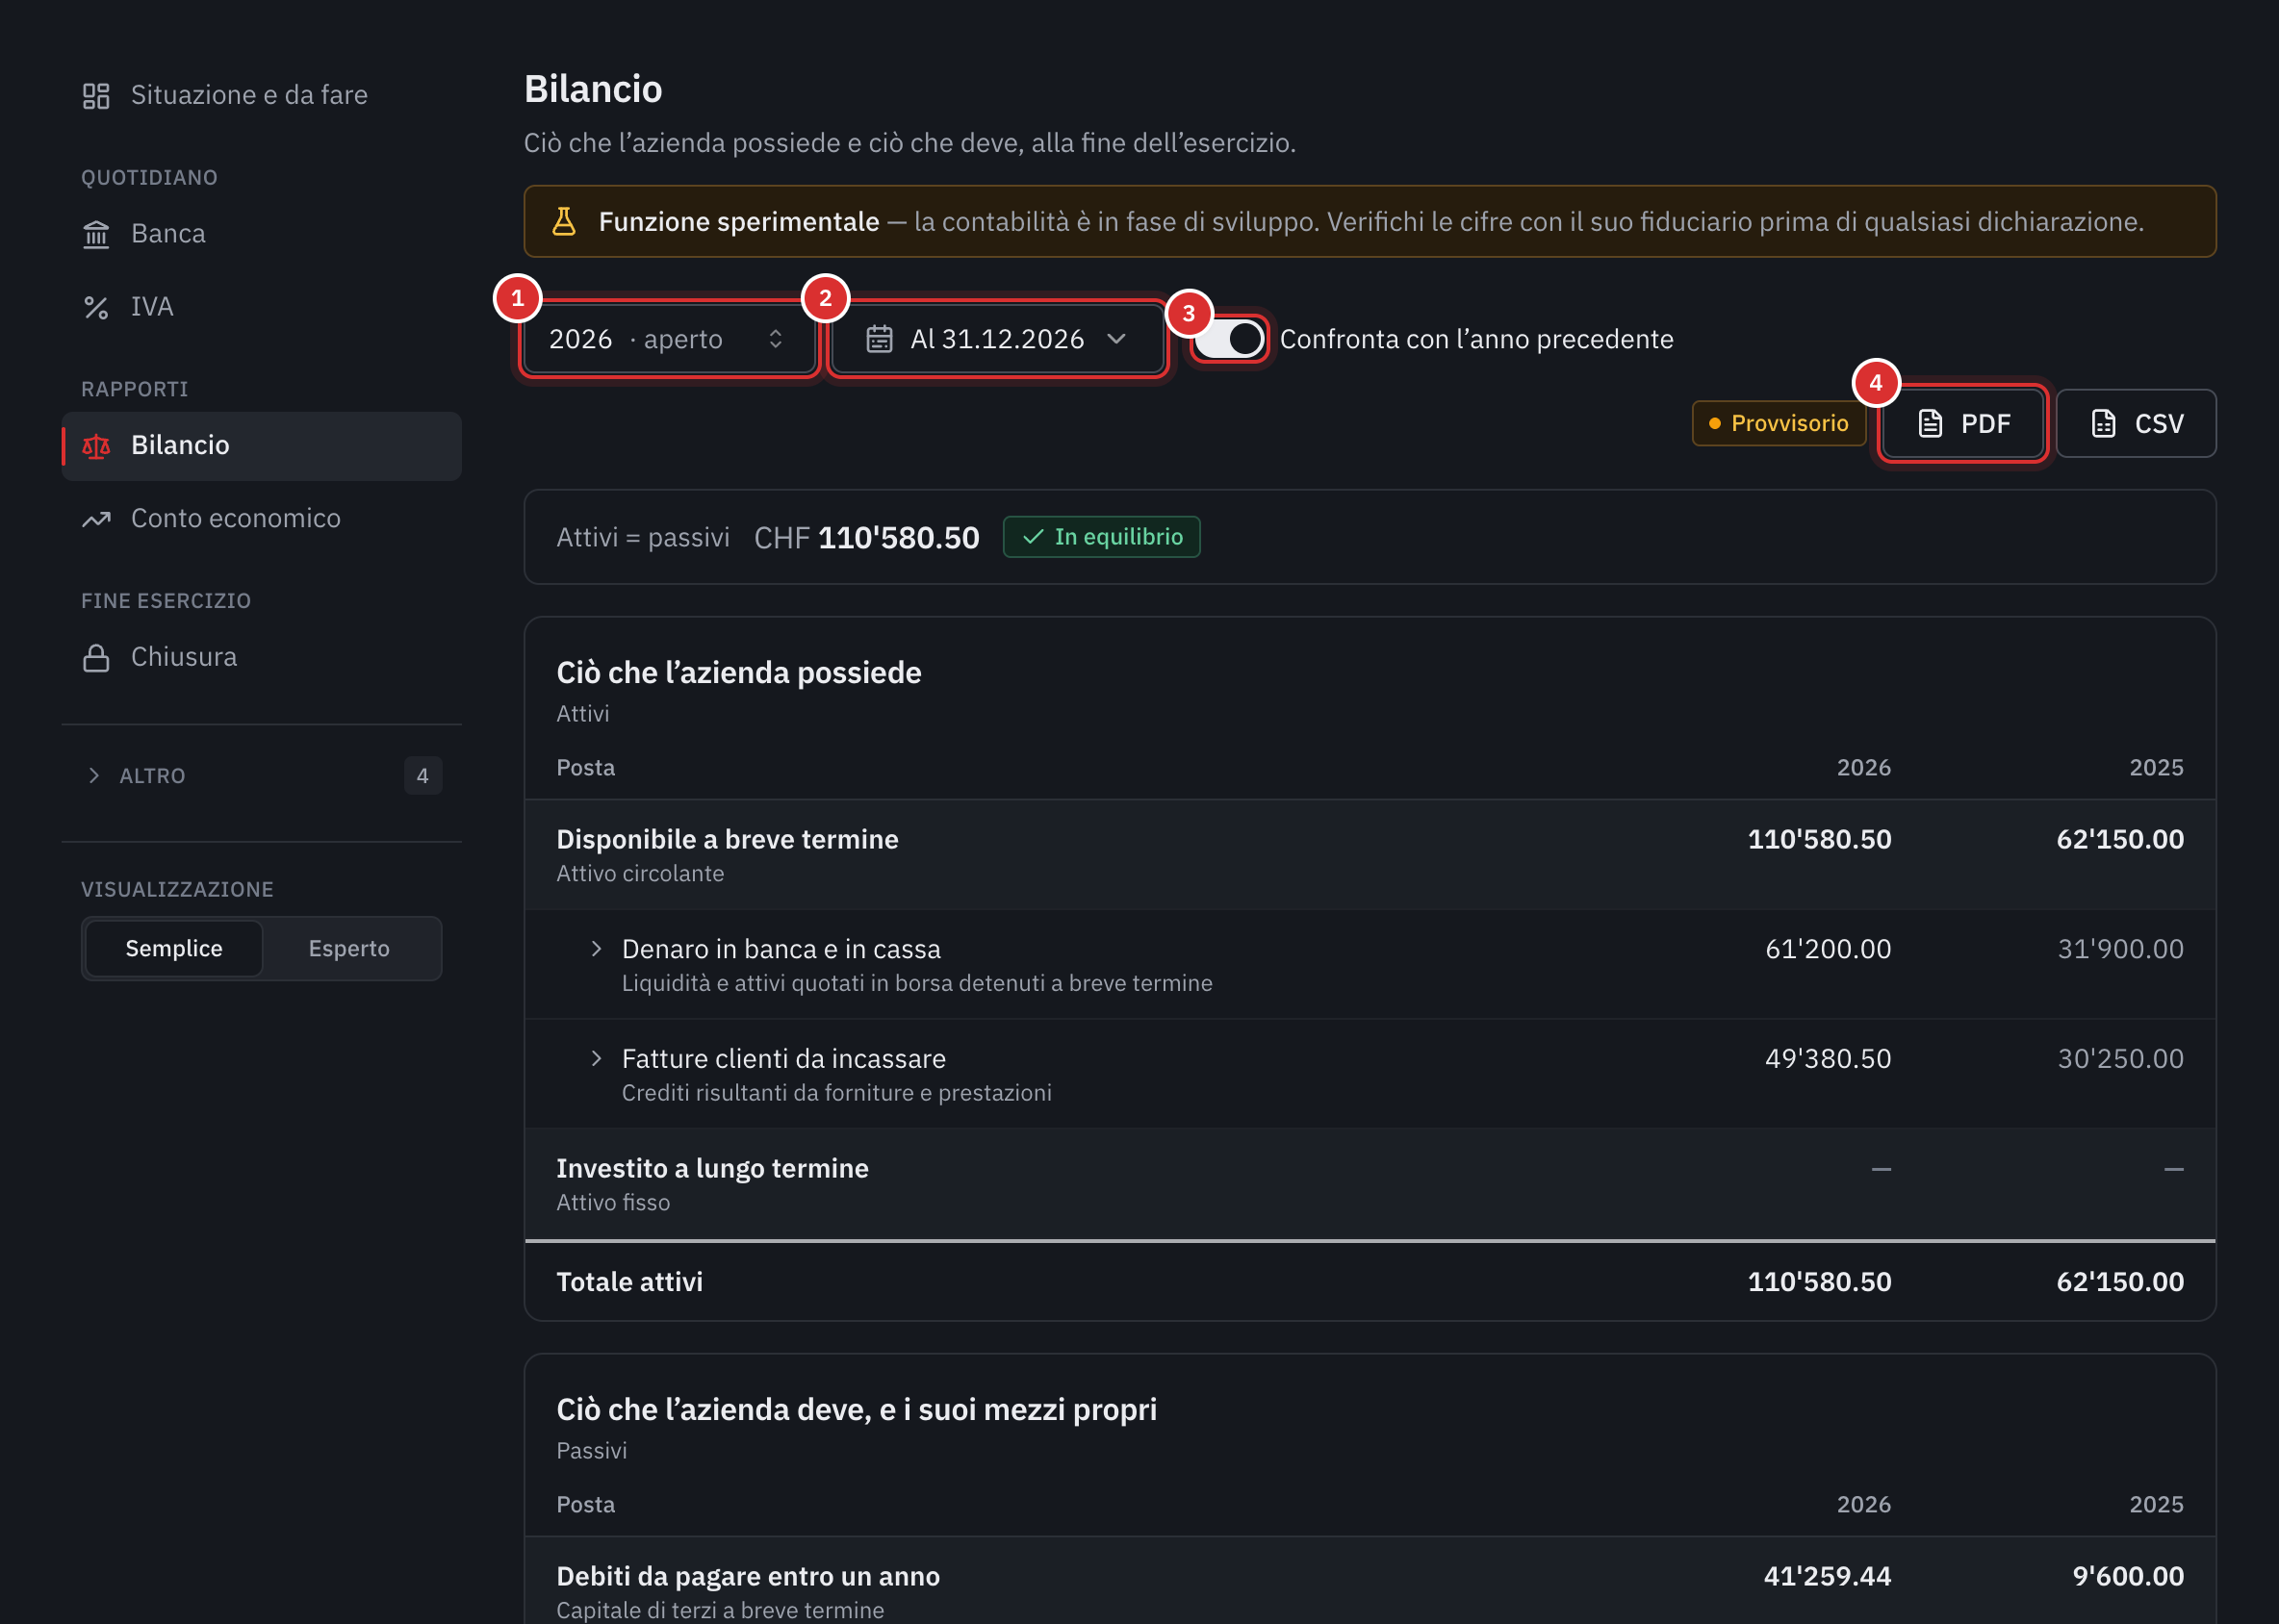Expand Denaro in banca e in cassa row
Viewport: 2279px width, 1624px height.
point(597,948)
